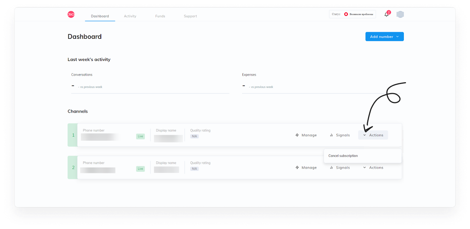Click the 360 logo icon

tap(71, 15)
